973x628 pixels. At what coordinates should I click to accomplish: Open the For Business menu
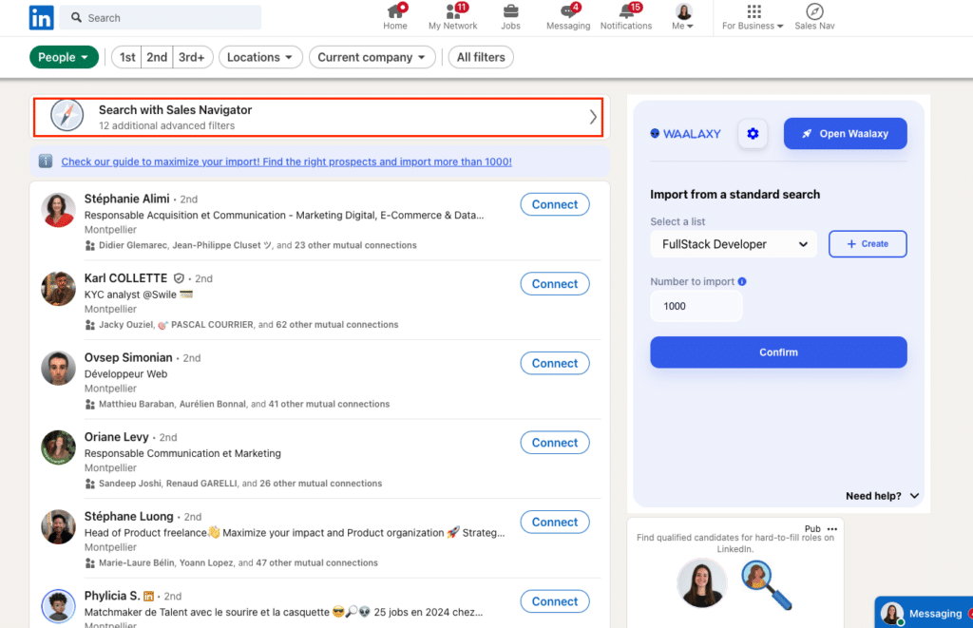[x=753, y=17]
